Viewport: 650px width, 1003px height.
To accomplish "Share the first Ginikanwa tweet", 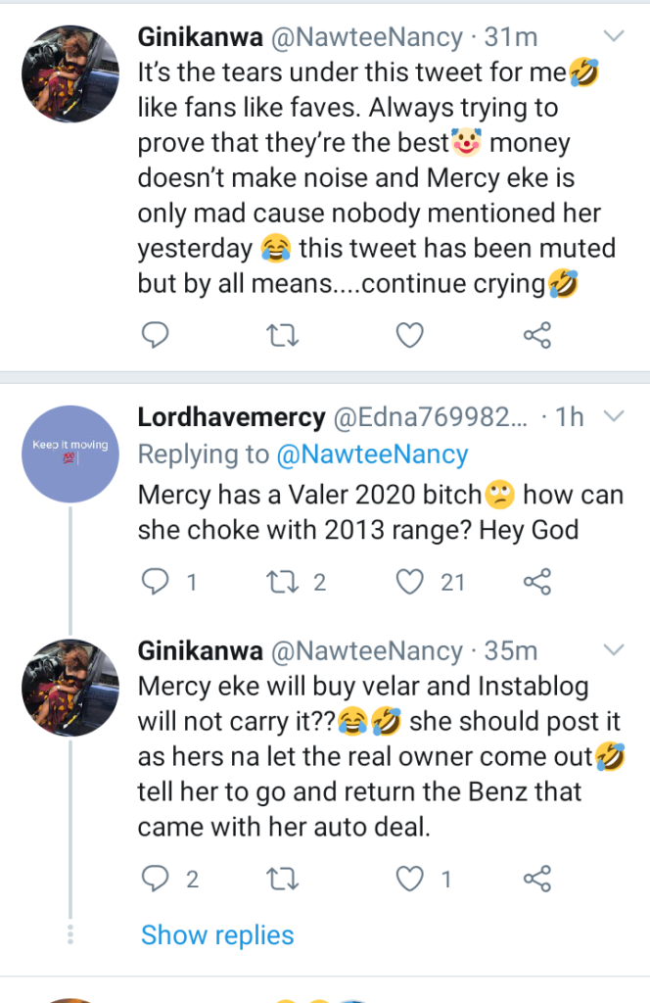I will (x=536, y=337).
